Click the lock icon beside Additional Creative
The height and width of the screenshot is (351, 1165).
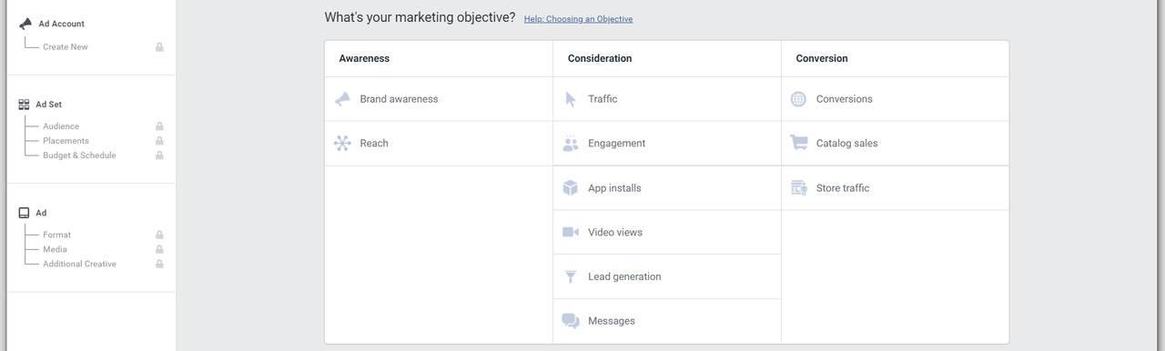point(159,264)
